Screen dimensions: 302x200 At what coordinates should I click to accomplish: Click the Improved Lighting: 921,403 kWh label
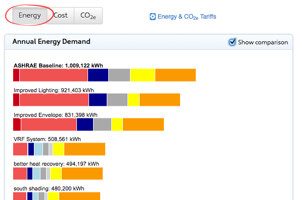pos(54,90)
